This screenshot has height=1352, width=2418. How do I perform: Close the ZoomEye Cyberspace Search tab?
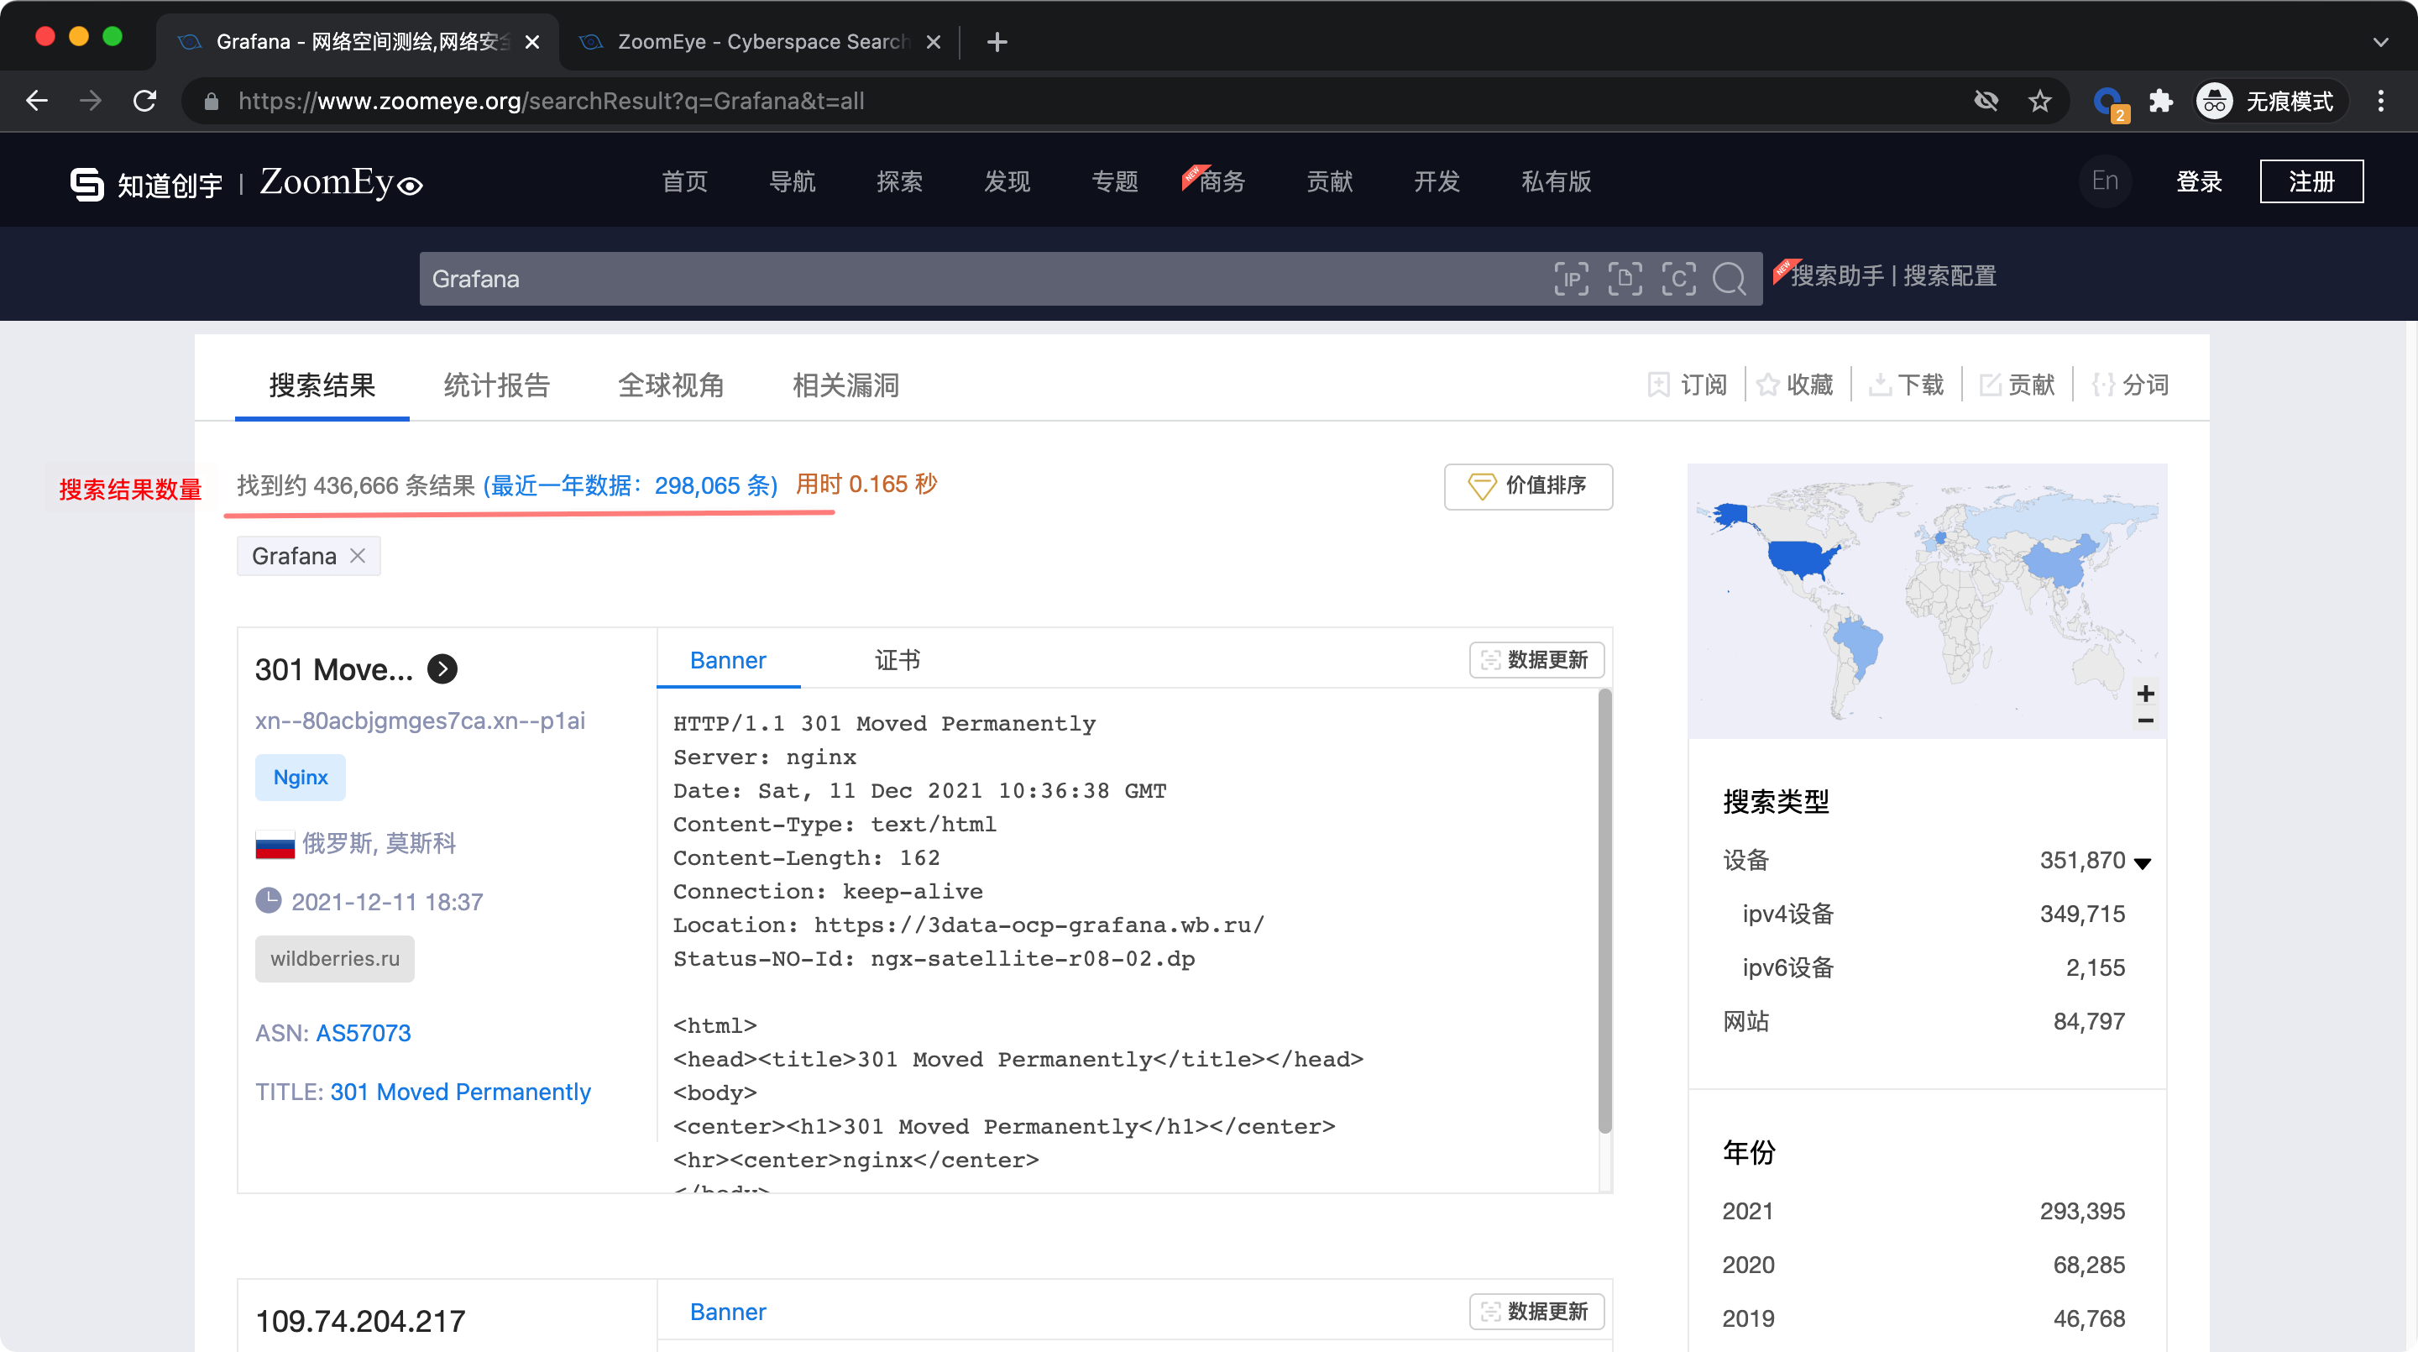pyautogui.click(x=933, y=41)
